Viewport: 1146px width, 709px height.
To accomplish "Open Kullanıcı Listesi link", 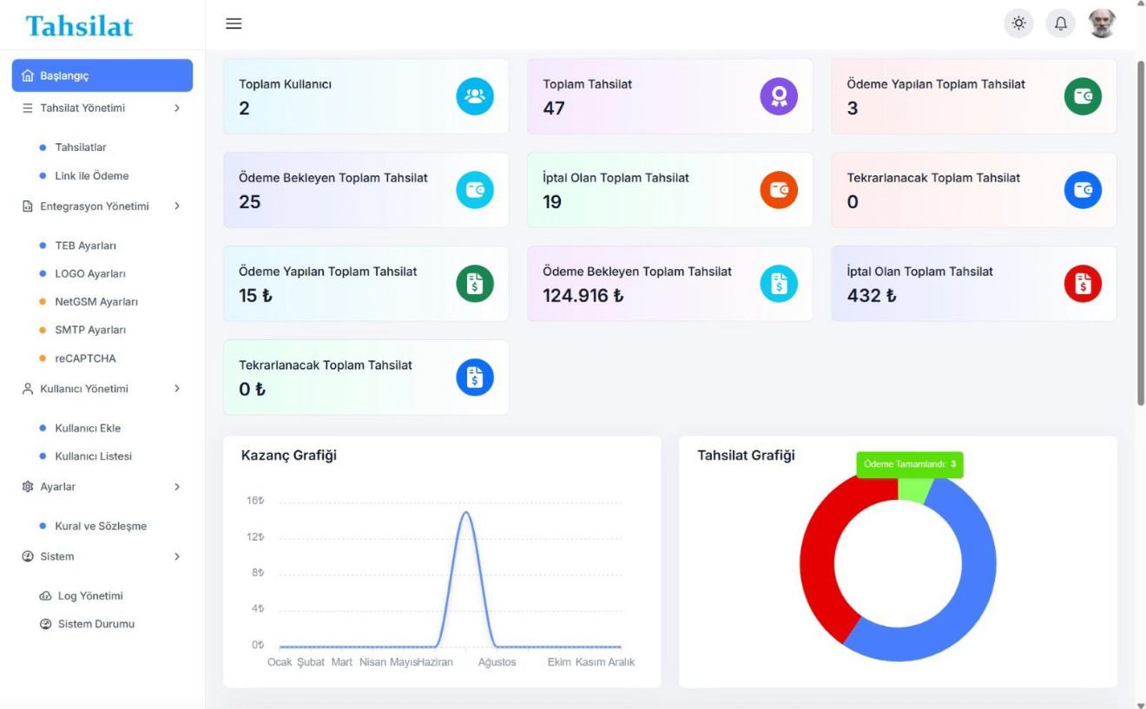I will [93, 456].
